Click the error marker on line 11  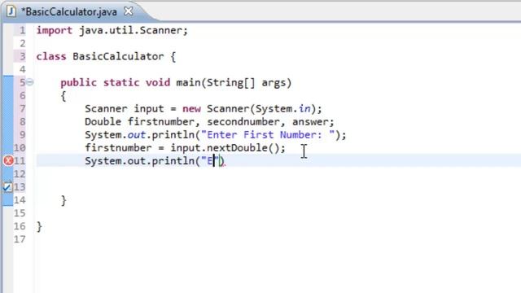pos(8,161)
